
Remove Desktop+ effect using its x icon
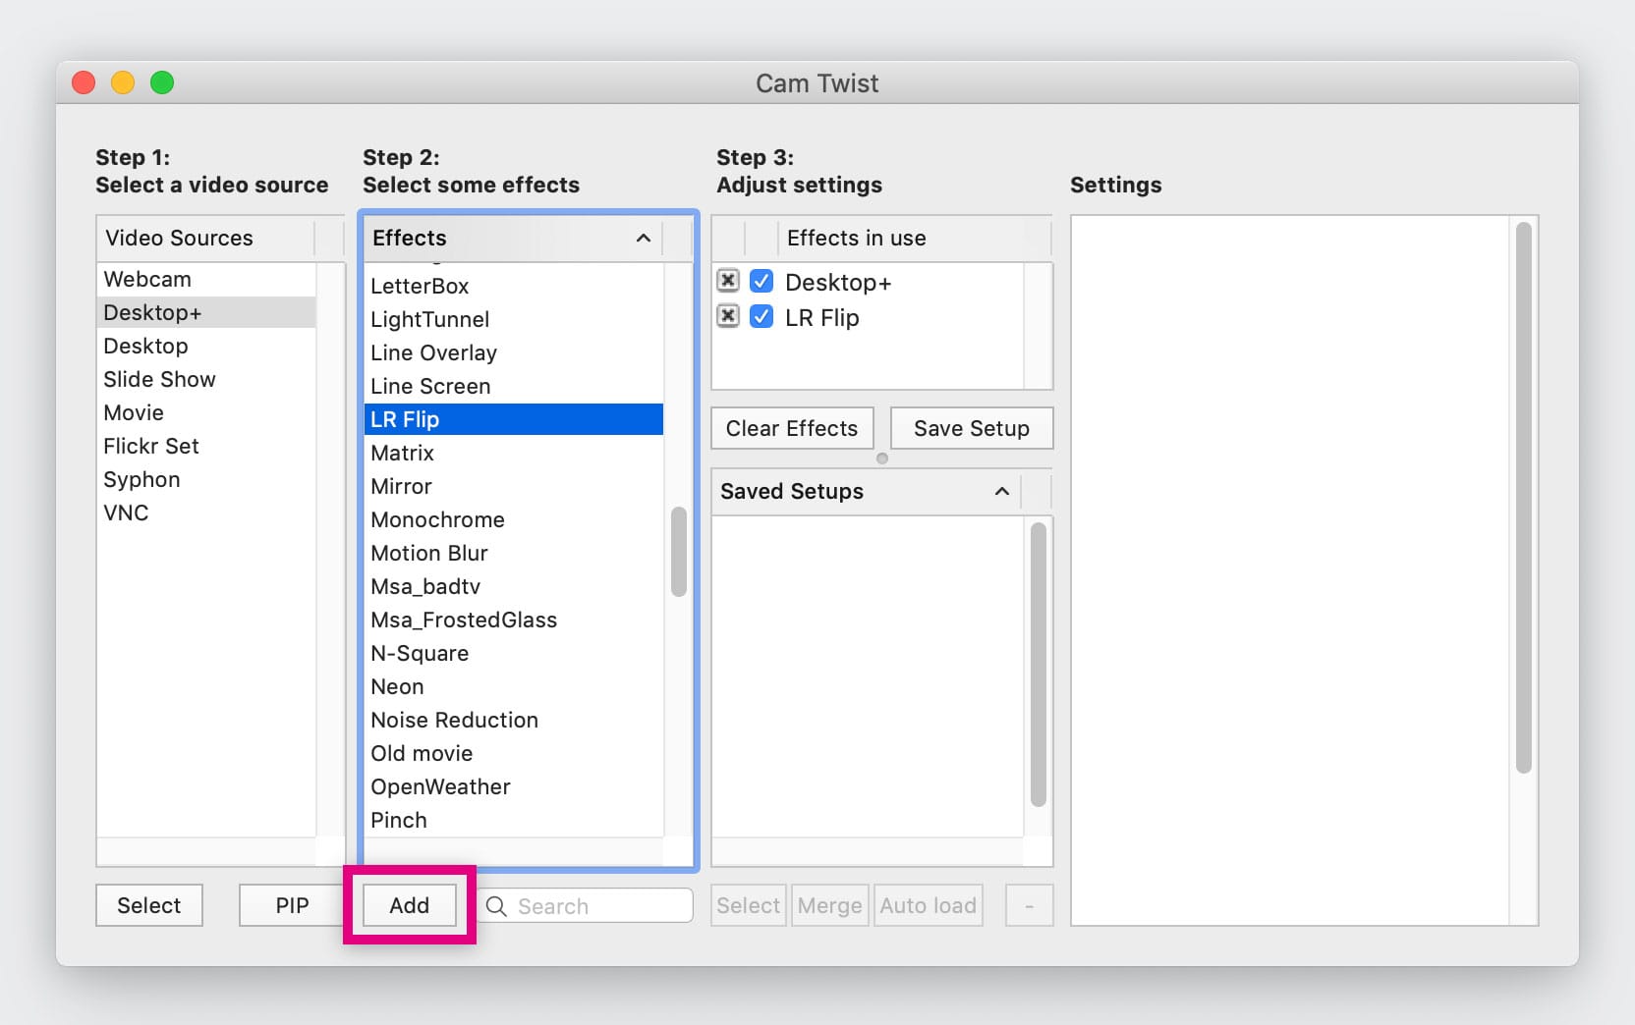728,281
